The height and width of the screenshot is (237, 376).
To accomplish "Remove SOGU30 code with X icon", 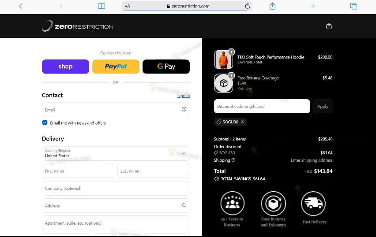I will pos(243,122).
